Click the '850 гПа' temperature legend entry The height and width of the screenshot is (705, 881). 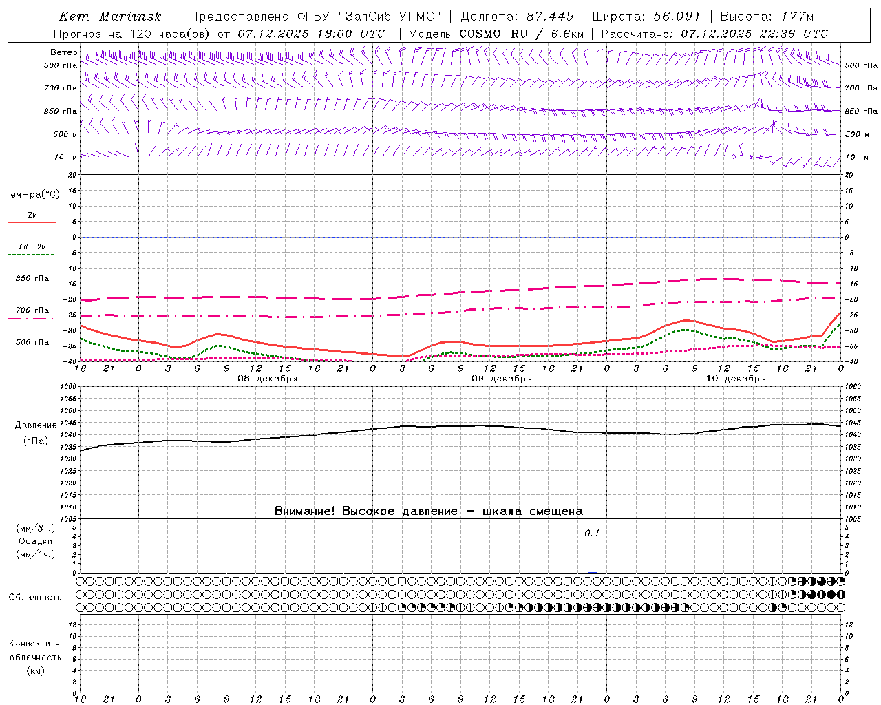pos(32,279)
